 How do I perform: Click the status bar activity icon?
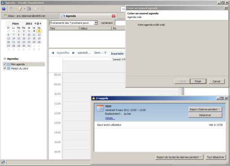(3, 162)
